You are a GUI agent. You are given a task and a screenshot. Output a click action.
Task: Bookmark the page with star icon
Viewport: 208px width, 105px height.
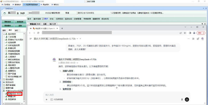(185, 33)
